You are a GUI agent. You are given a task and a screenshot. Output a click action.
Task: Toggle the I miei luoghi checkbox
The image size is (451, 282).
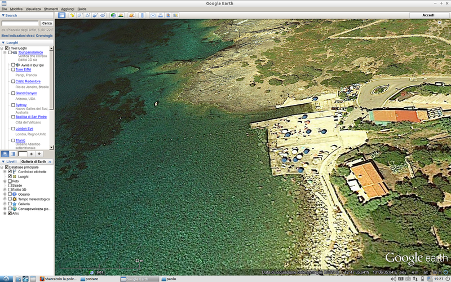[x=7, y=48]
